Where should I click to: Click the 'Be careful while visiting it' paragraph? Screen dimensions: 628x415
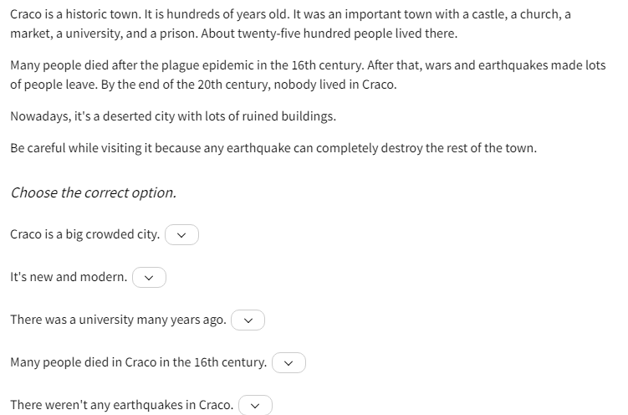273,148
